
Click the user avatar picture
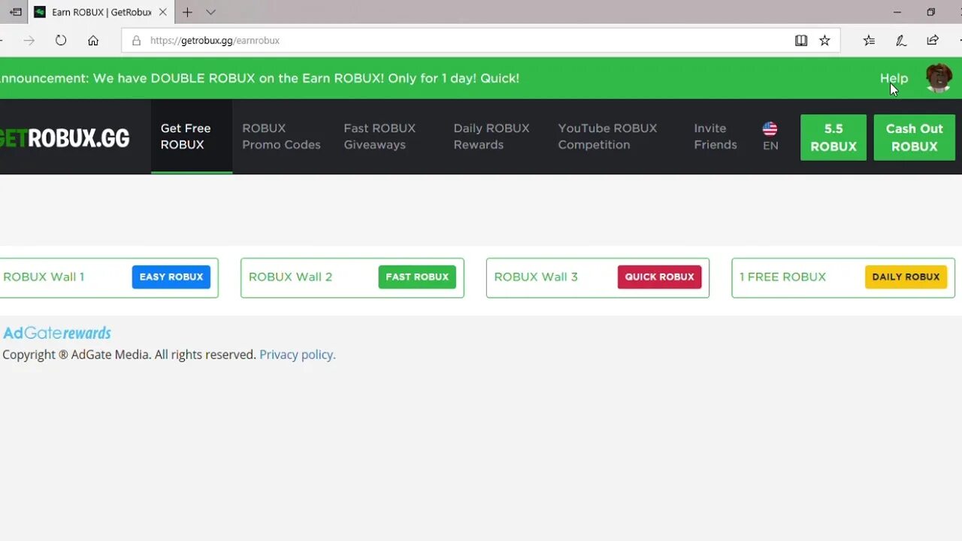tap(939, 77)
